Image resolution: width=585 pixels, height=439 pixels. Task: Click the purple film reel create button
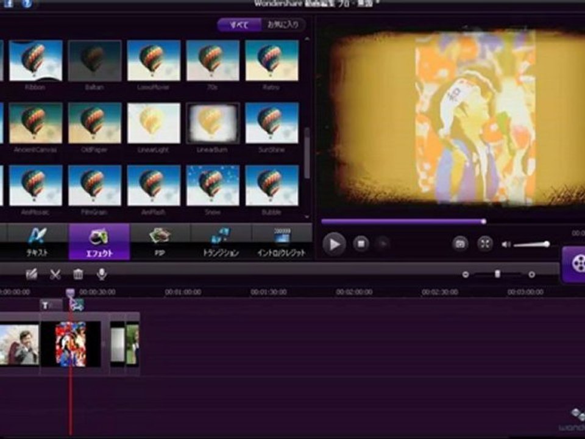tap(575, 264)
